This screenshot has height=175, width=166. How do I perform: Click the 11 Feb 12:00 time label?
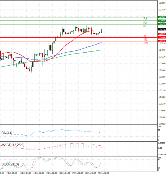point(38,173)
